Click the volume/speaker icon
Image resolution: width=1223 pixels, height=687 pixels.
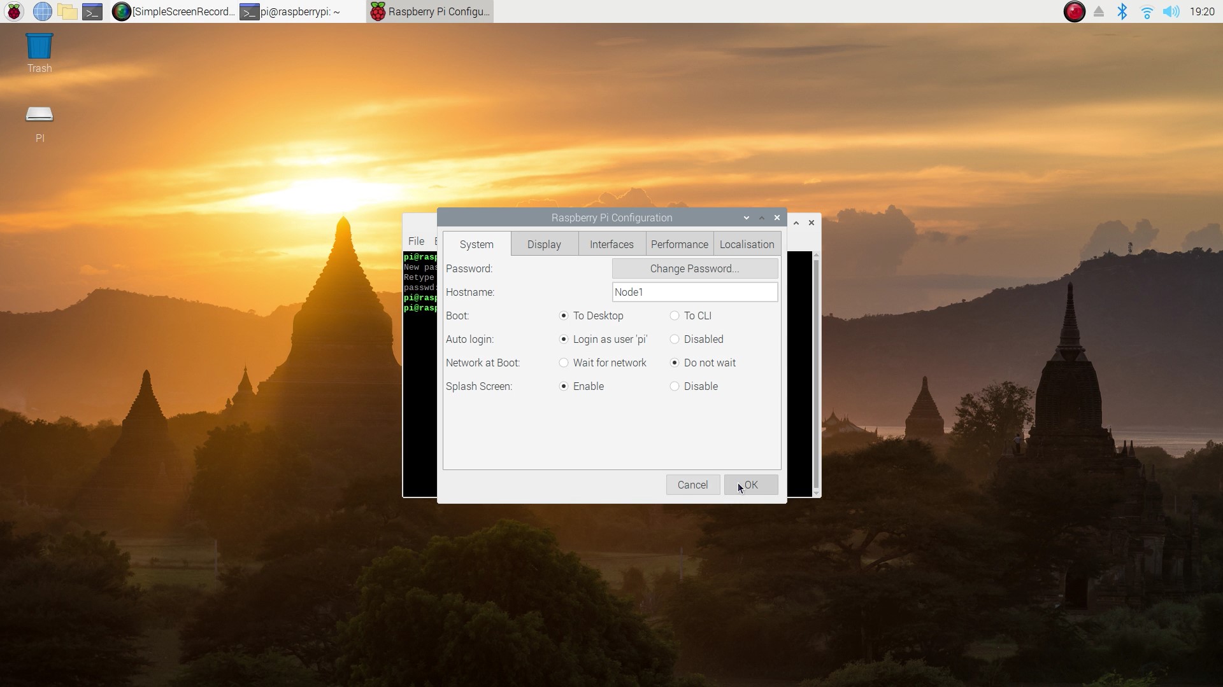coord(1173,11)
